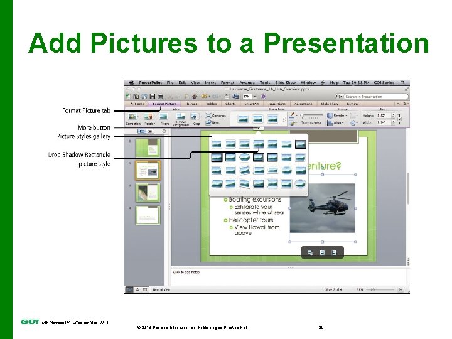Click fit slide to window icon in status bar

click(401, 289)
